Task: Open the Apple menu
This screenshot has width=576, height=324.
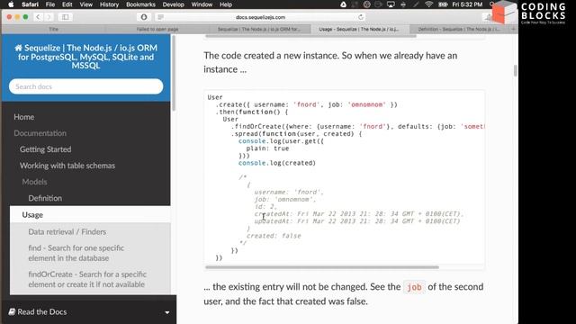Action: point(11,4)
